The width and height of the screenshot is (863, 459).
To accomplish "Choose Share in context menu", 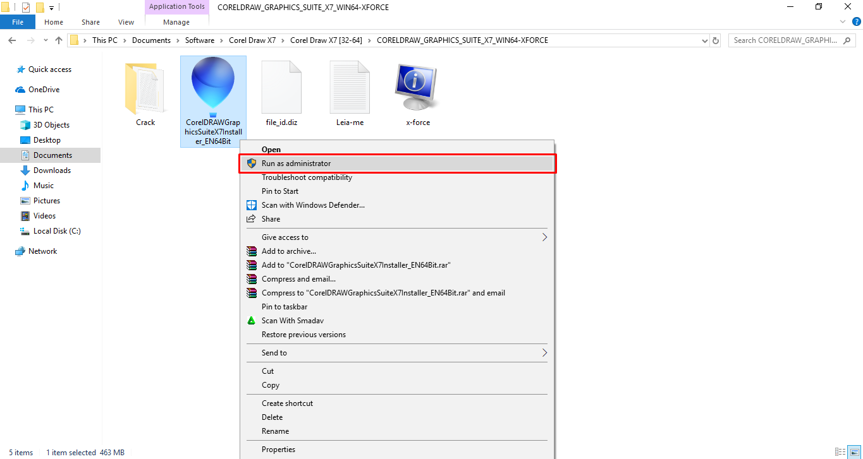I will (x=397, y=219).
